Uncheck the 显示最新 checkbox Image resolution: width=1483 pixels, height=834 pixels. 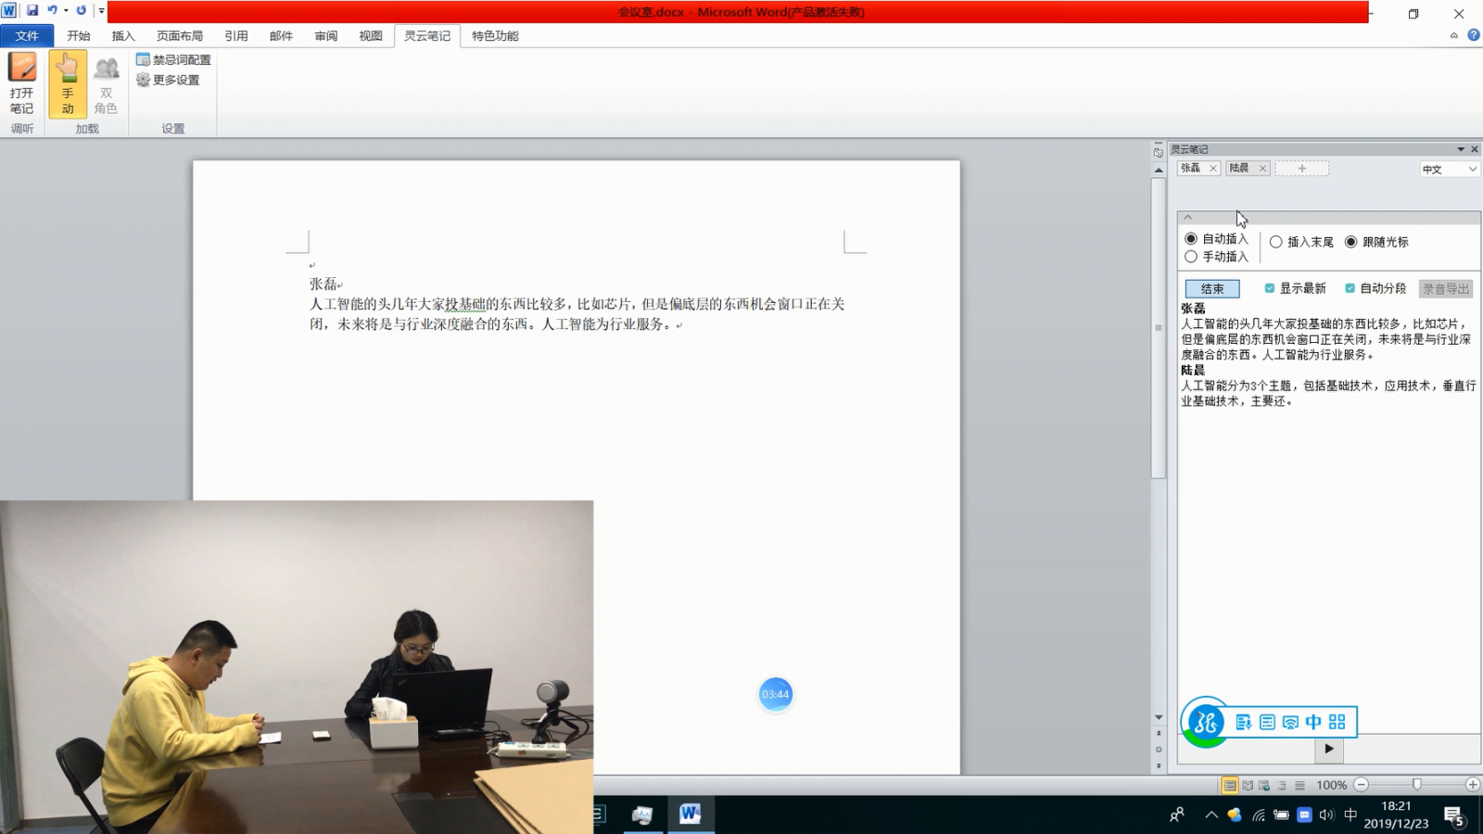1270,288
